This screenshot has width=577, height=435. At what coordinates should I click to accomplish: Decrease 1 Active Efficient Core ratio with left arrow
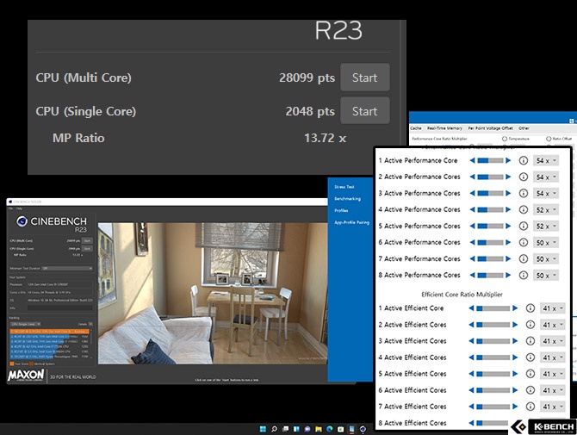[x=471, y=308]
